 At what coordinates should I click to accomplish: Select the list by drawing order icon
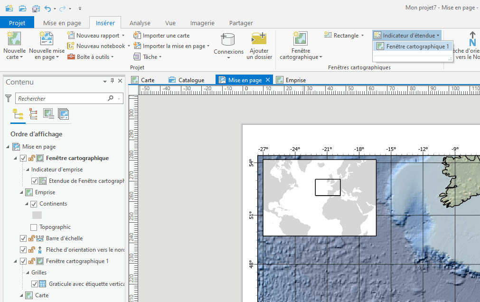tap(18, 113)
